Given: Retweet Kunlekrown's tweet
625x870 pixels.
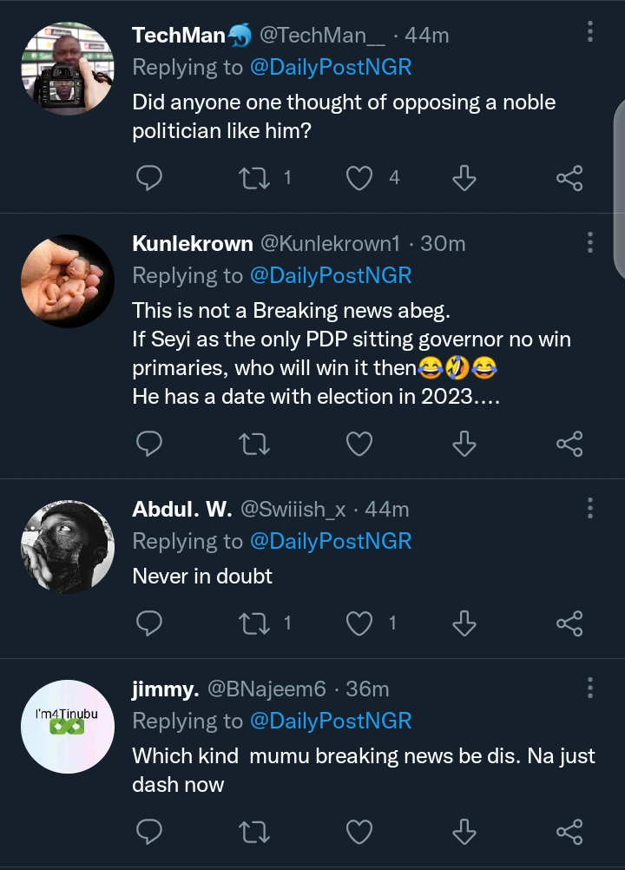Looking at the screenshot, I should [254, 444].
